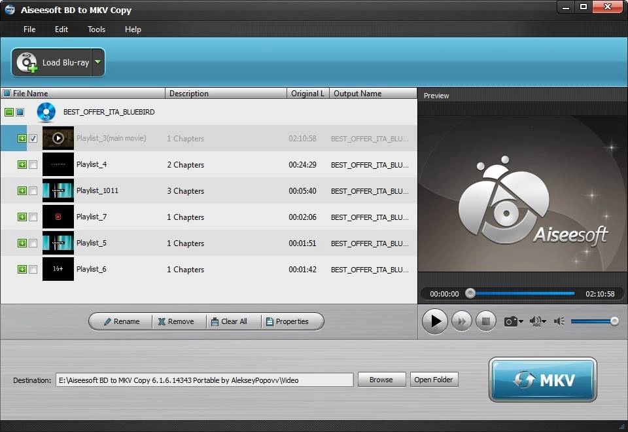Viewport: 628px width, 432px height.
Task: Click the 00:24:29 duration cell
Action: pyautogui.click(x=302, y=165)
